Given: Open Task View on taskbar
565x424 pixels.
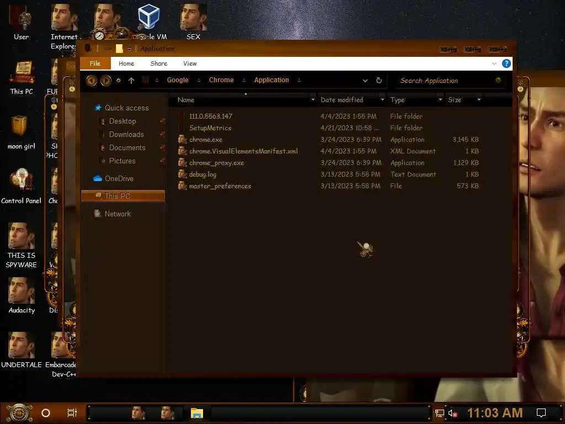Looking at the screenshot, I should tap(72, 413).
